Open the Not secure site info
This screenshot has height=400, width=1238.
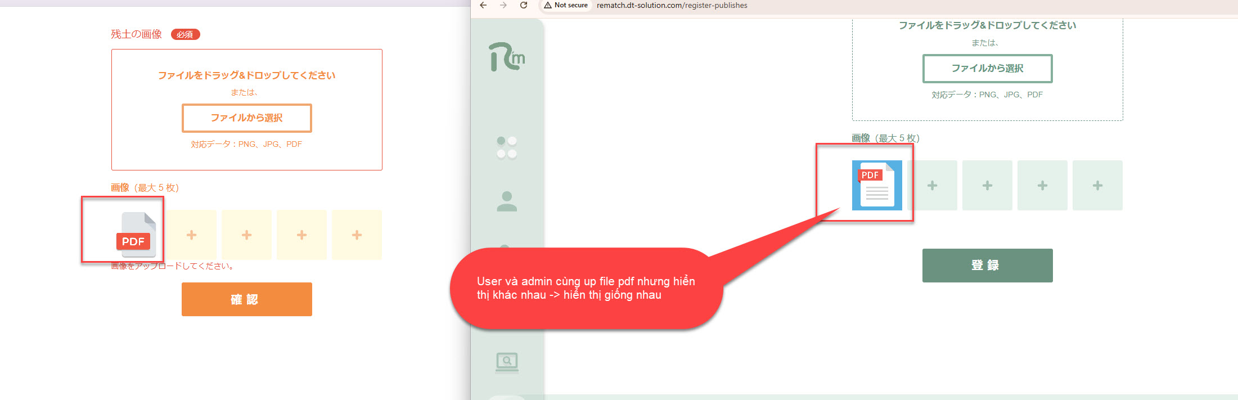566,6
